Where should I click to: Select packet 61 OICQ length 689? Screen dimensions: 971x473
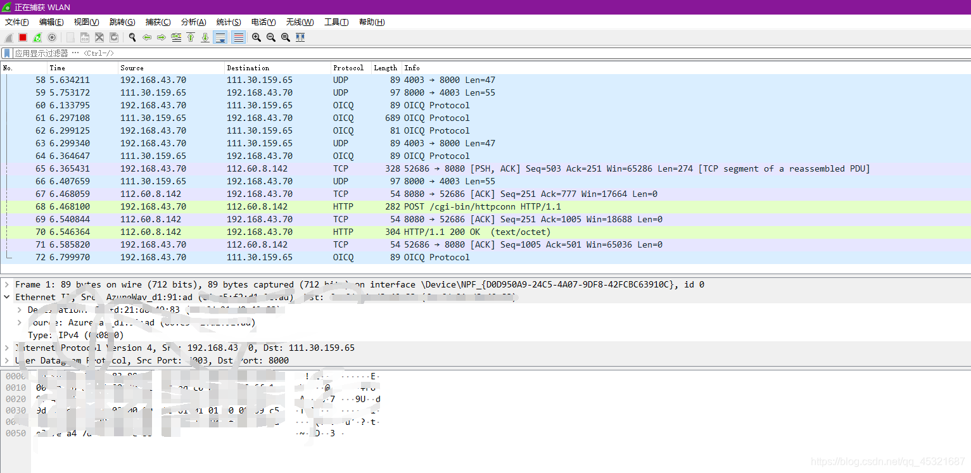(x=485, y=118)
